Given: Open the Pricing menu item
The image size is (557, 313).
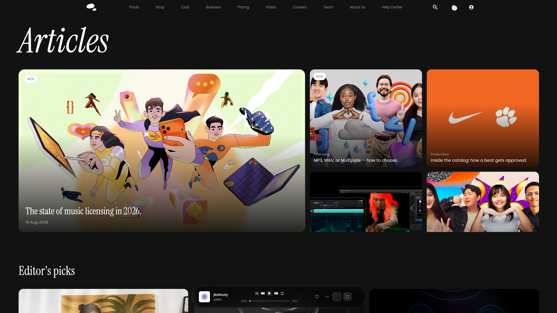Looking at the screenshot, I should tap(243, 7).
